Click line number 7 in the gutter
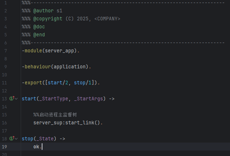230x156 pixels. (5, 51)
